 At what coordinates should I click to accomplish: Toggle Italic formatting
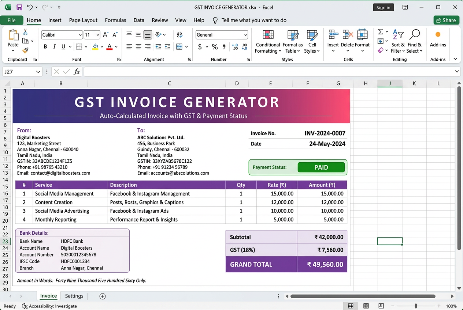(54, 46)
